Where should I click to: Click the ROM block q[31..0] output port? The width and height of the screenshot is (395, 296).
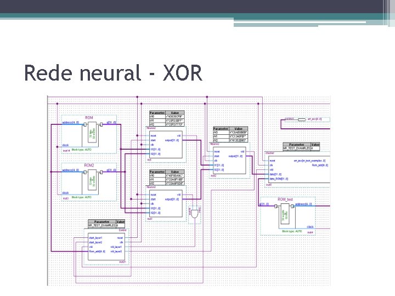pos(111,123)
